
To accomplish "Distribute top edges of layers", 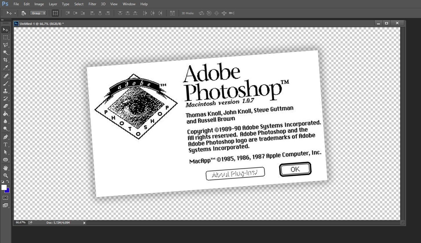I will (120, 13).
